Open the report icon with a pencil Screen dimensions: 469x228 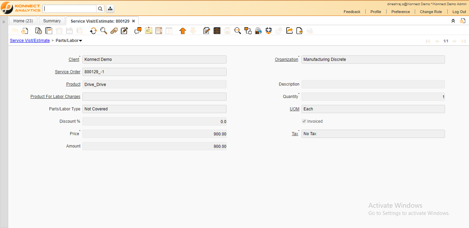(x=207, y=31)
